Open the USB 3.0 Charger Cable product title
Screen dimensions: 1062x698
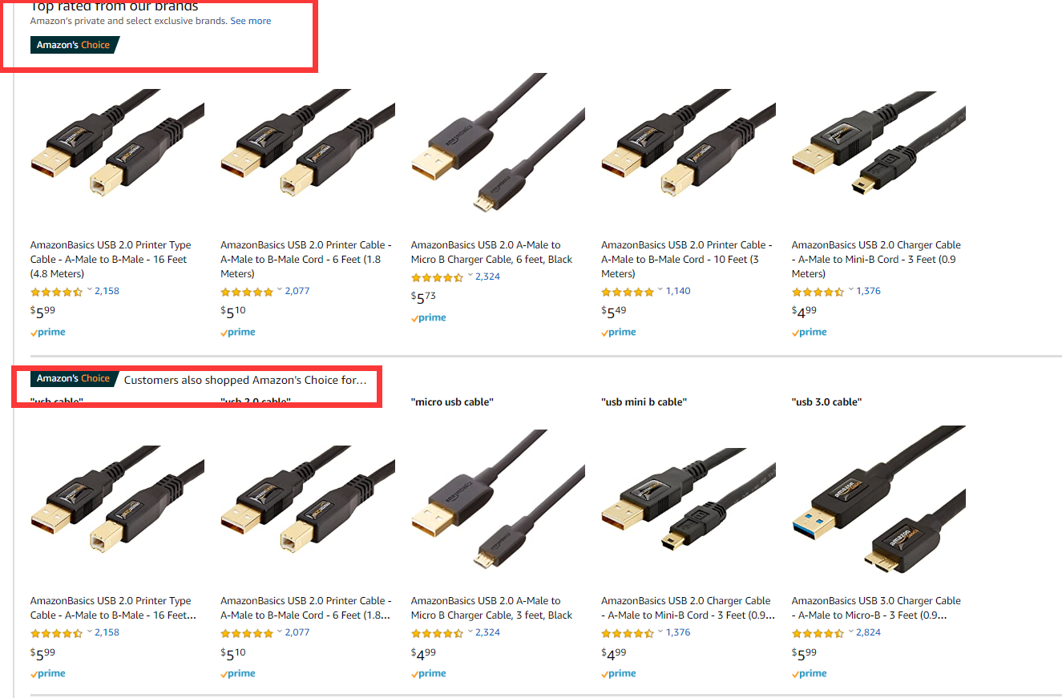876,607
